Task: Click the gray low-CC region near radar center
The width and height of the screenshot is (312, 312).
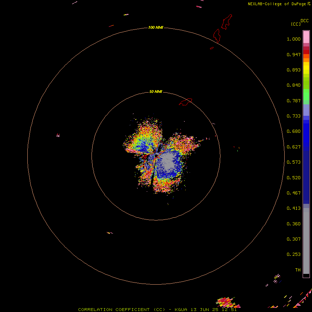Action: [x=168, y=161]
